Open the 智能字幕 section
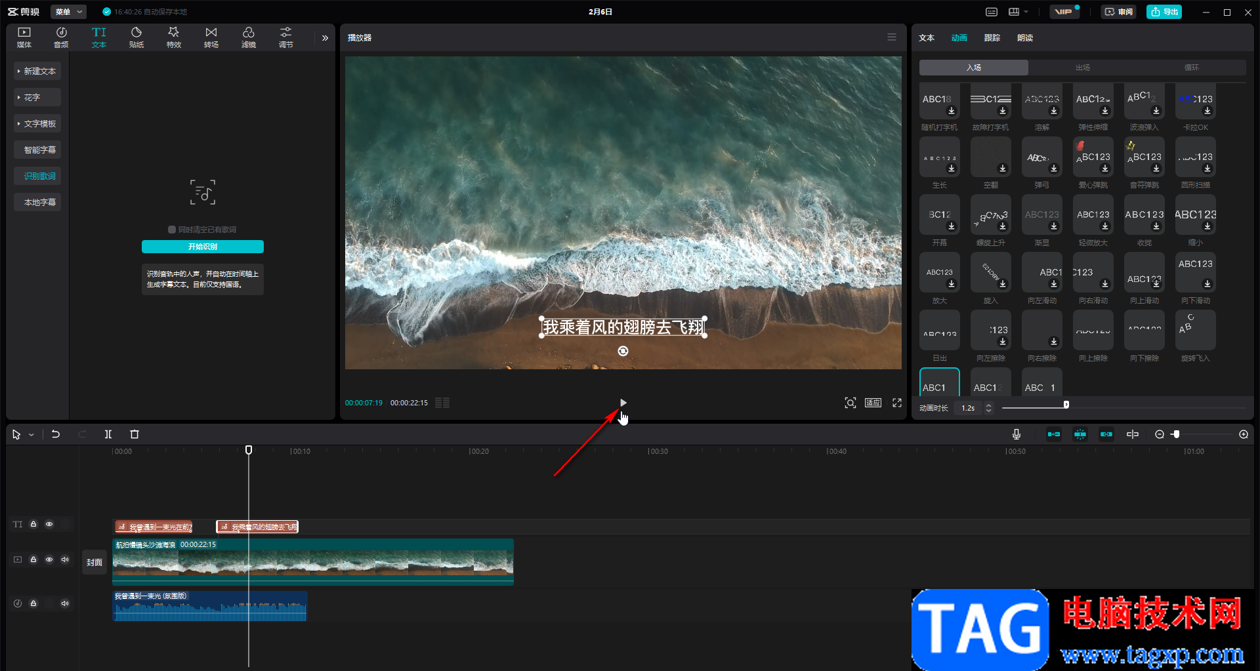This screenshot has height=671, width=1260. (37, 150)
